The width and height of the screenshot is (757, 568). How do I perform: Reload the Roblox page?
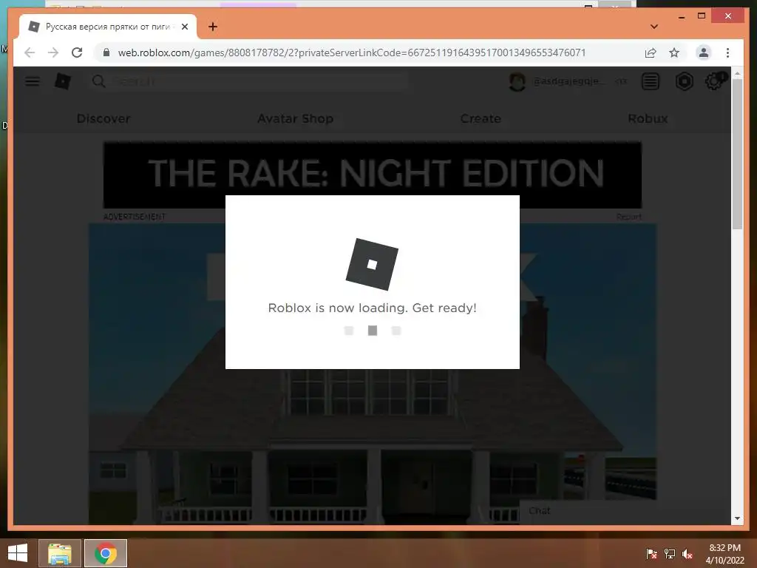click(77, 53)
